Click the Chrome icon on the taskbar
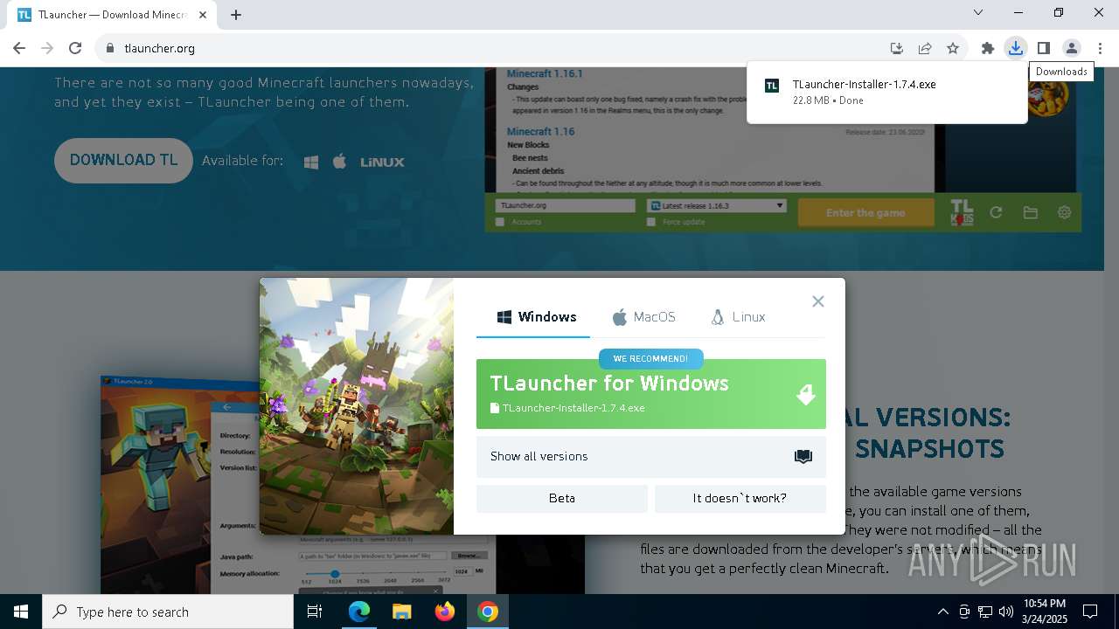Image resolution: width=1119 pixels, height=629 pixels. pos(488,612)
